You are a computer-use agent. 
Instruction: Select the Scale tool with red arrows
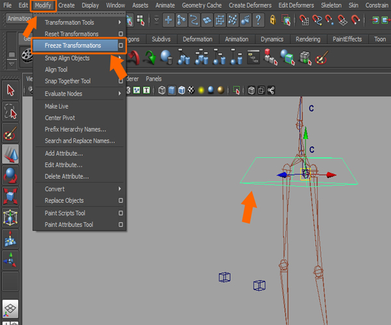pyautogui.click(x=10, y=196)
